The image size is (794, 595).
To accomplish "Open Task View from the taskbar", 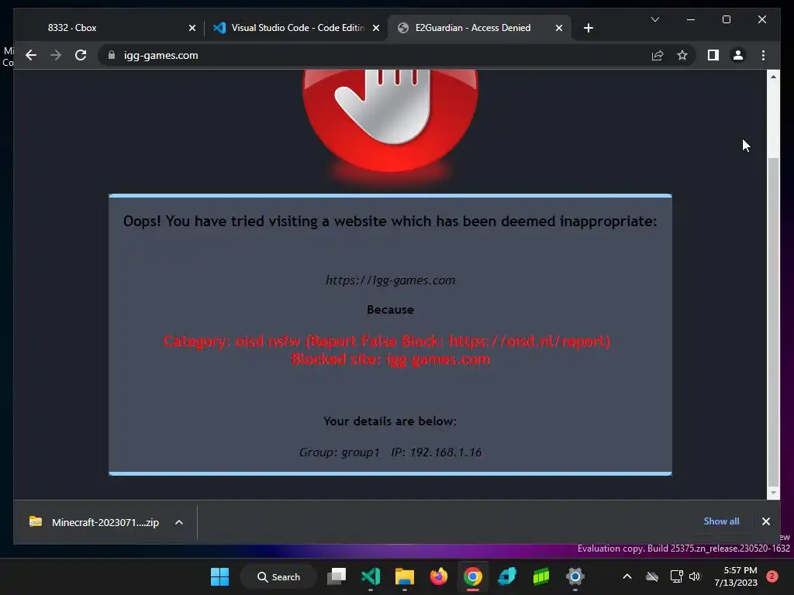I will coord(337,576).
